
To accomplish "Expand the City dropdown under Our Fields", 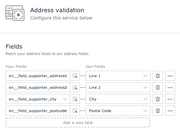I will click(x=118, y=99).
